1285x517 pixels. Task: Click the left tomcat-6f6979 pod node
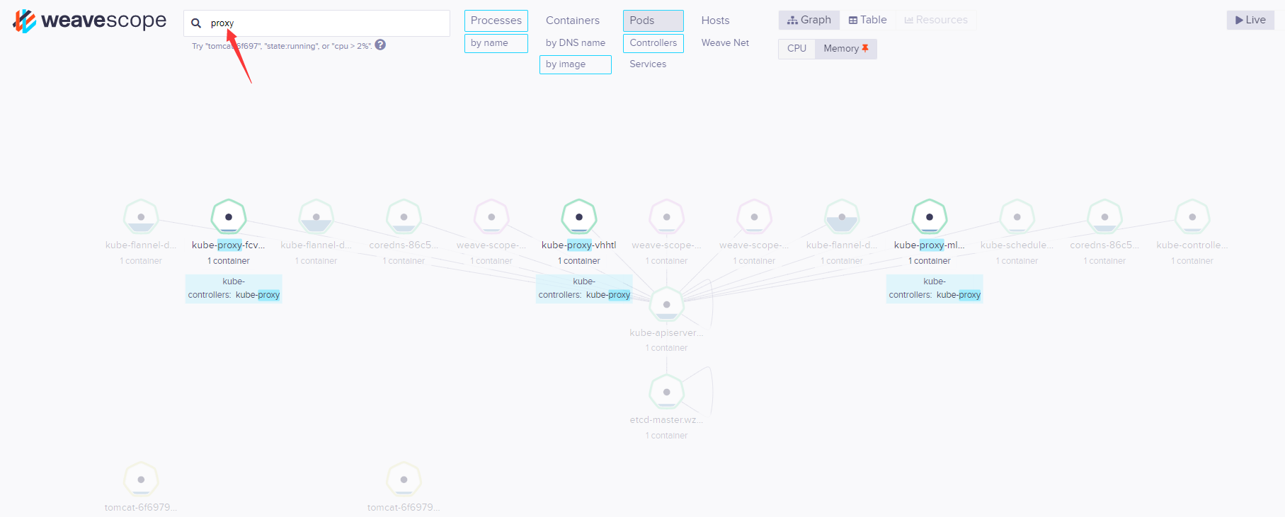click(x=141, y=480)
